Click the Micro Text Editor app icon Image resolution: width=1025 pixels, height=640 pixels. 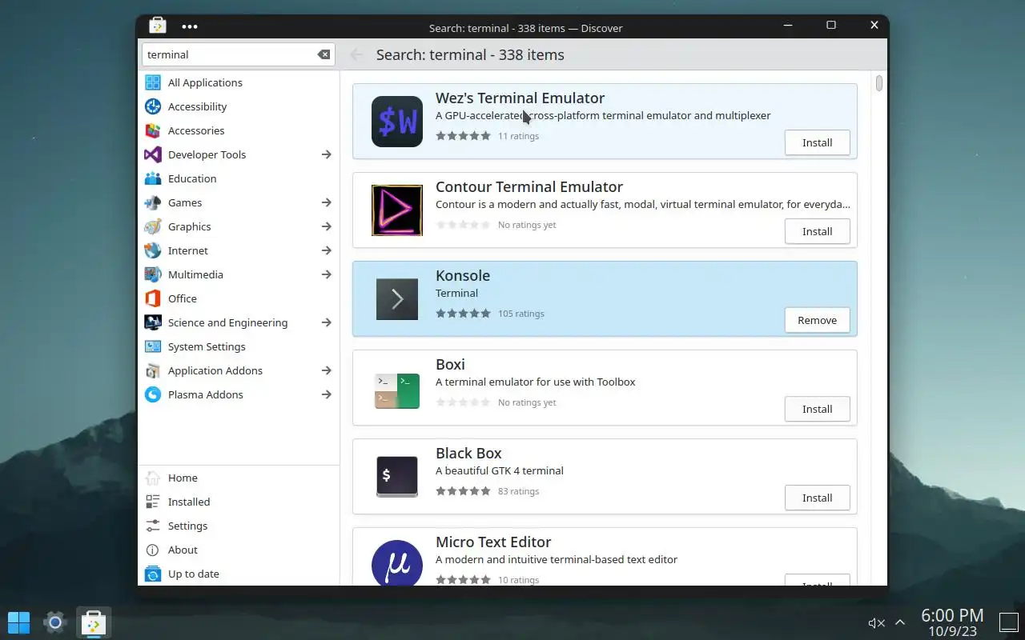(397, 563)
